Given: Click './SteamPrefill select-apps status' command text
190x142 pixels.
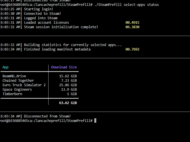Looking at the screenshot, I should (127, 5).
